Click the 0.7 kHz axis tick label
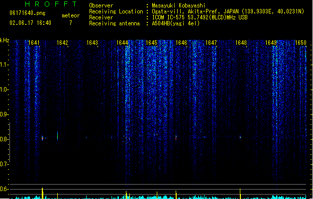The image size is (313, 199). [4, 164]
